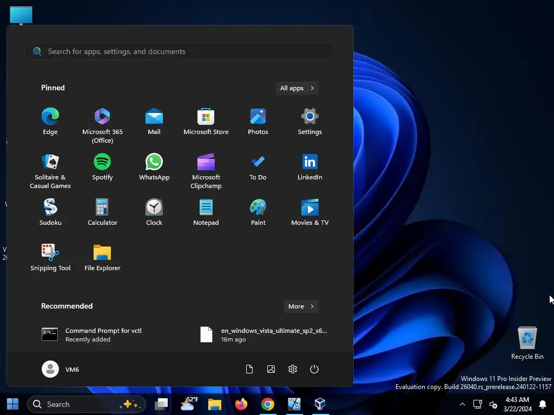This screenshot has height=415, width=554.
Task: Open the weather widget showing 52°F
Action: coord(188,404)
